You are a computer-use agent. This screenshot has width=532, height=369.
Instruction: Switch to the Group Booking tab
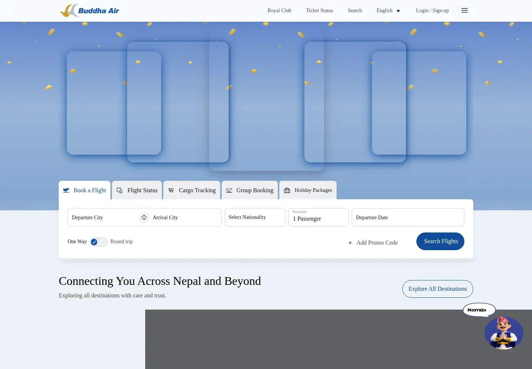coord(250,190)
